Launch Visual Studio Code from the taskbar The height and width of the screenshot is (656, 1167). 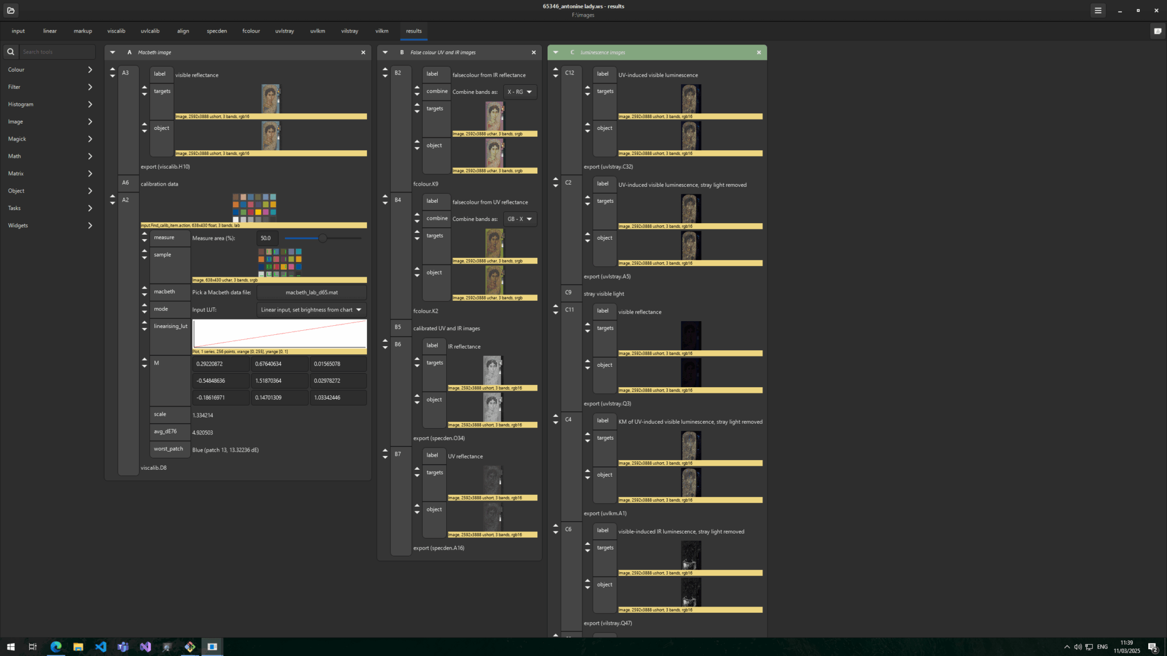[x=100, y=646]
